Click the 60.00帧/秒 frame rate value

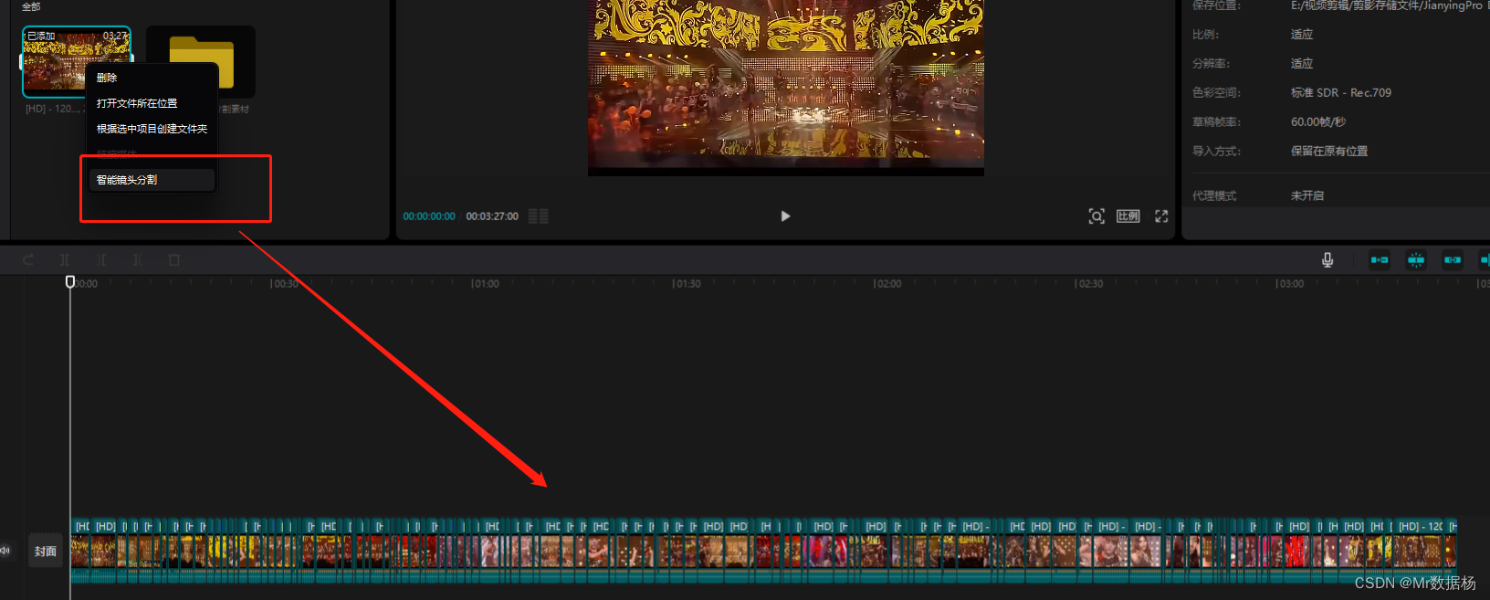pos(1318,121)
